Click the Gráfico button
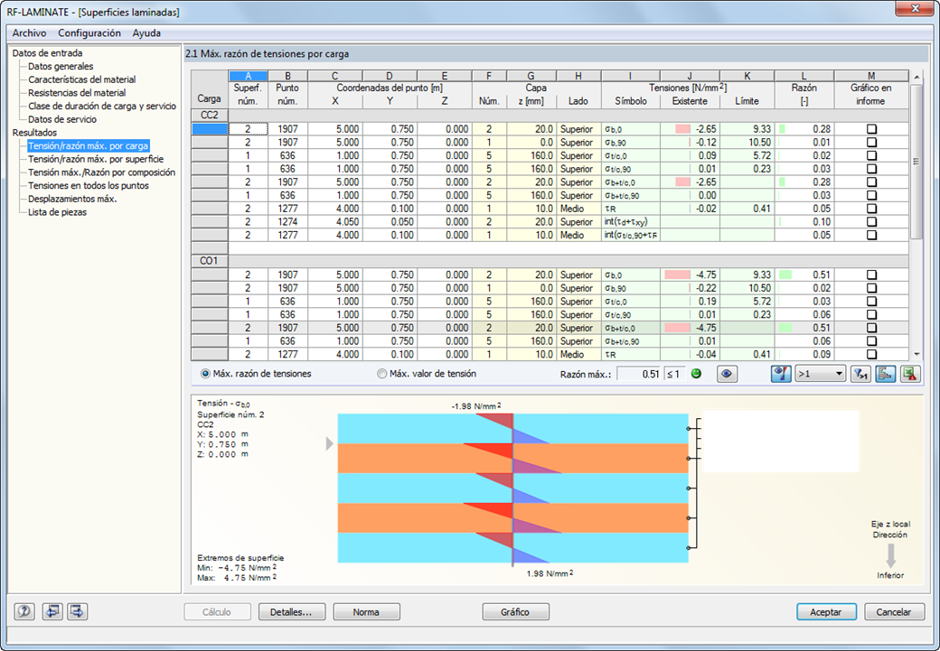 coord(515,612)
